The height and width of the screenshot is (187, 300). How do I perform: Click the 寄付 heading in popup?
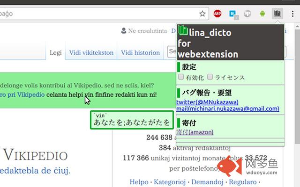tap(189, 123)
